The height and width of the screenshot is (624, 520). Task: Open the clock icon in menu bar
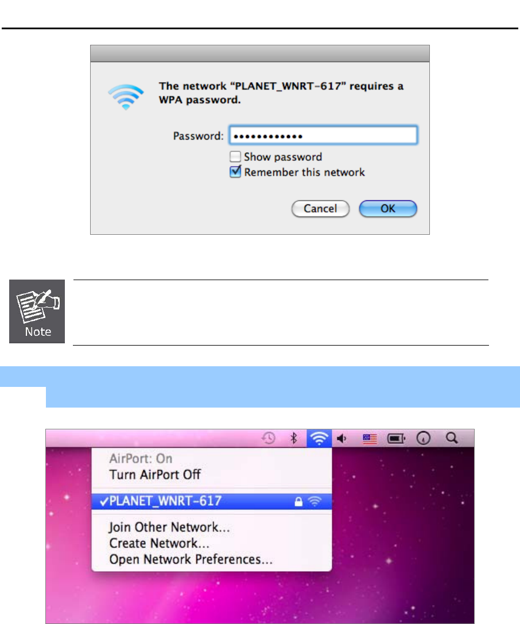[424, 438]
